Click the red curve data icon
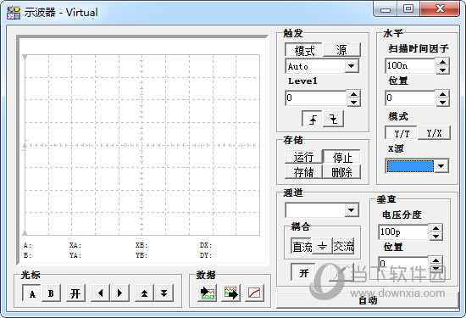The image size is (466, 318). coord(255,293)
